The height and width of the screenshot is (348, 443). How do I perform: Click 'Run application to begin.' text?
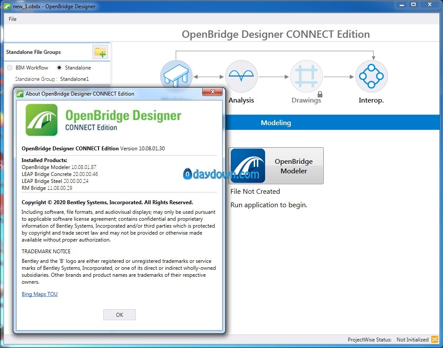point(269,205)
